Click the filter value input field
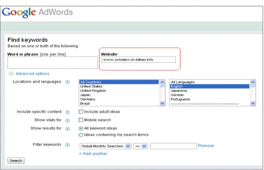The width and height of the screenshot is (264, 170). pyautogui.click(x=173, y=146)
